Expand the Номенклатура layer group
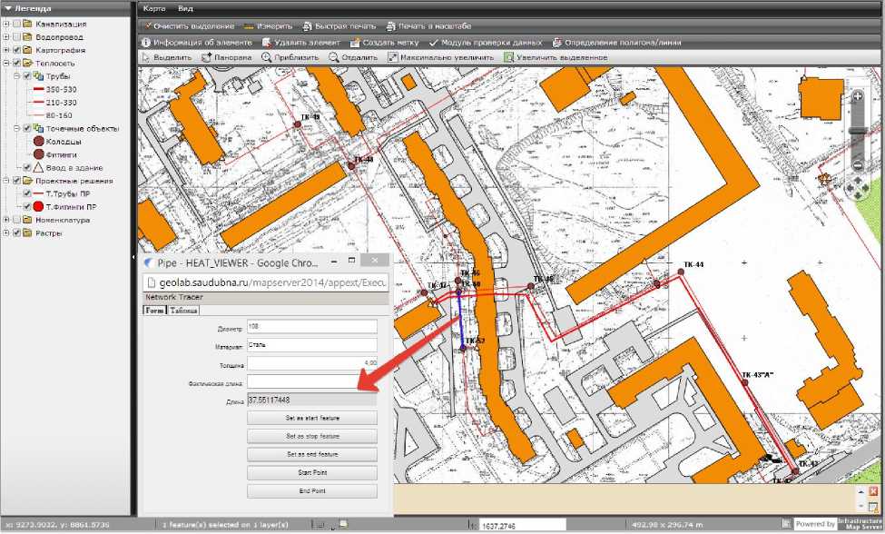Image resolution: width=885 pixels, height=534 pixels. (6, 220)
